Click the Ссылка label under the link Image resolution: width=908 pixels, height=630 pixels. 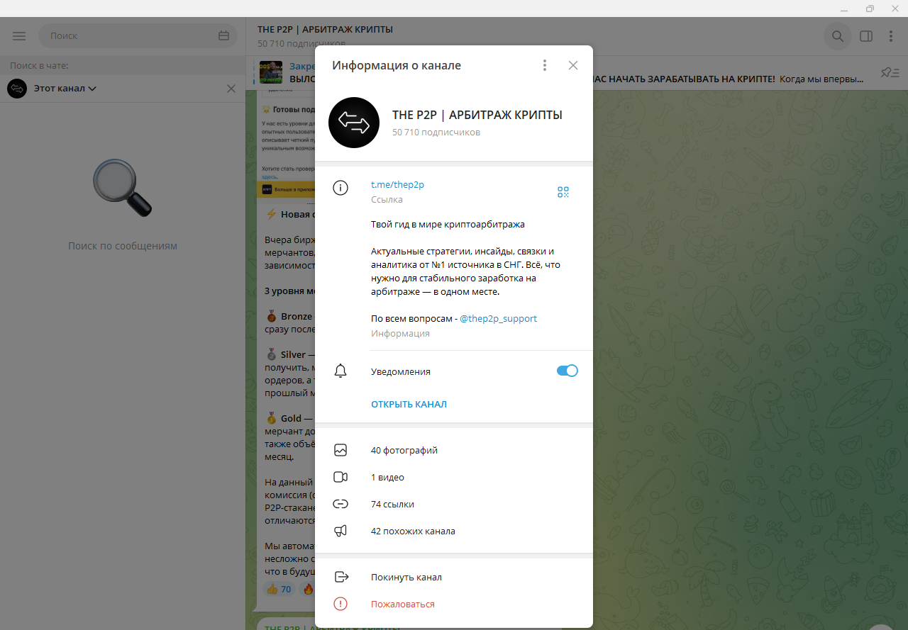point(387,199)
